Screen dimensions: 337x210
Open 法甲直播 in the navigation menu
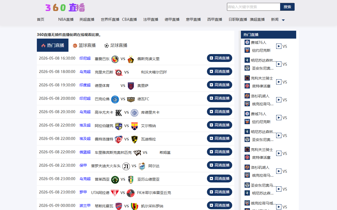coord(151,19)
